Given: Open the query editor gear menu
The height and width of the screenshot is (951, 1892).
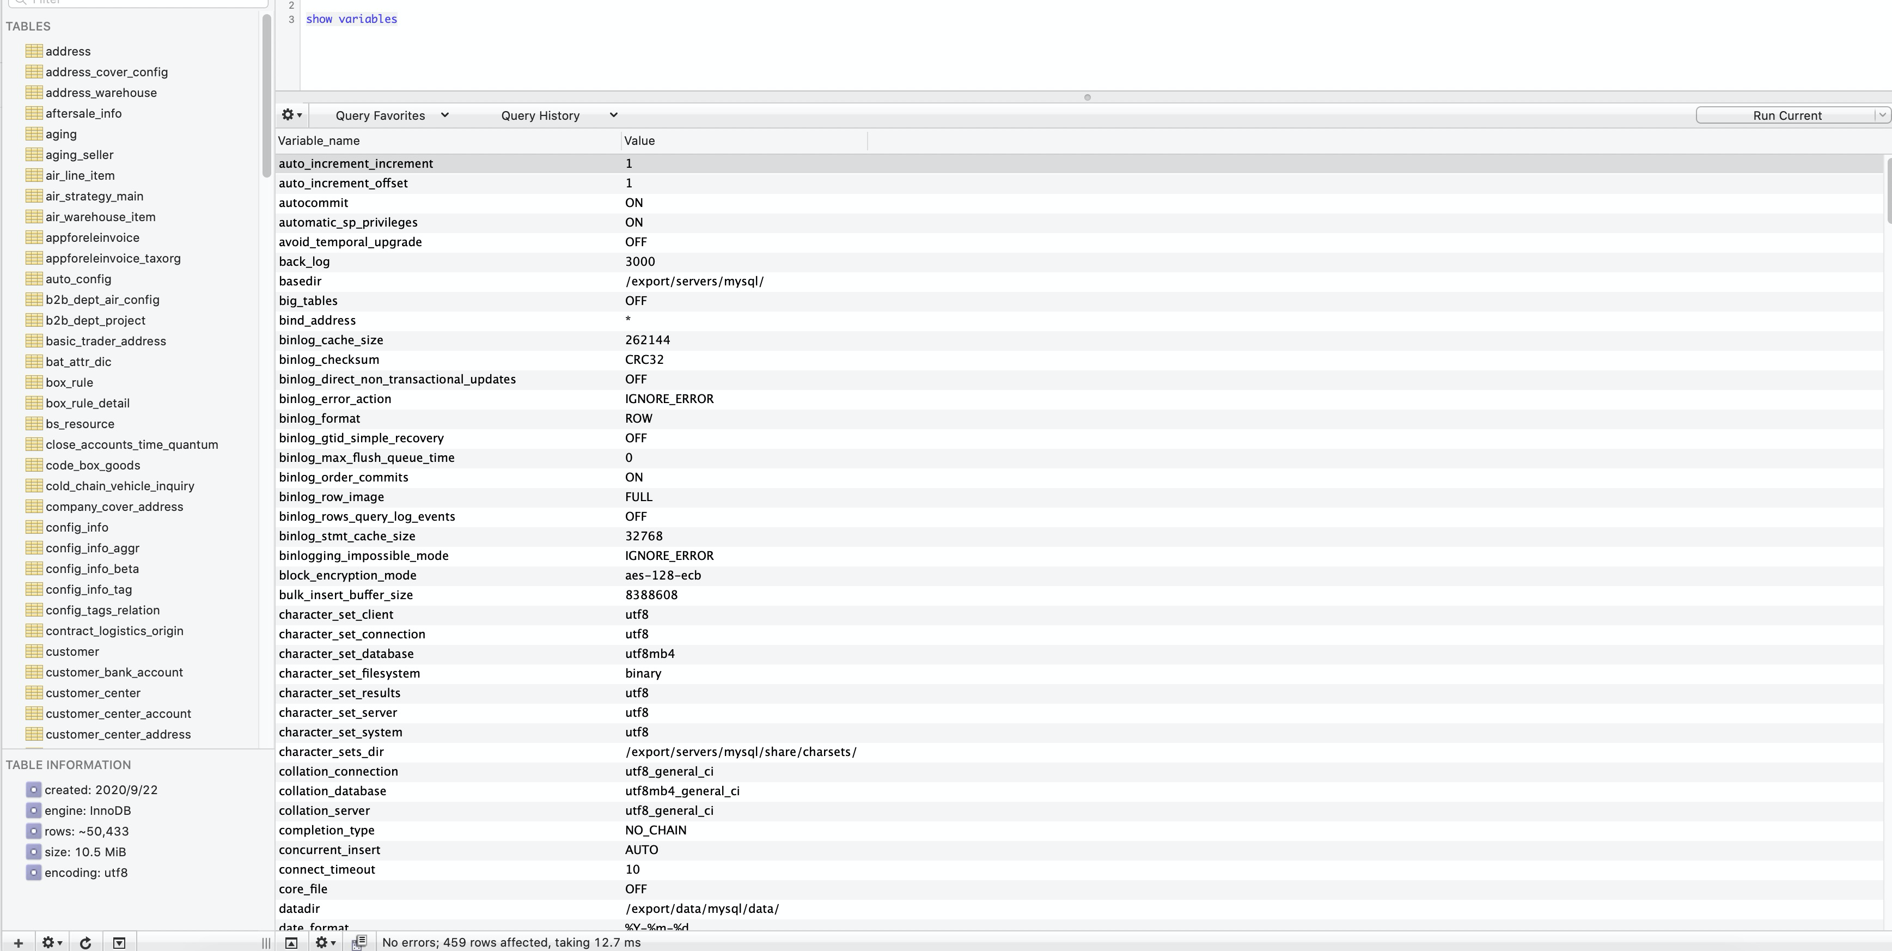Looking at the screenshot, I should click(291, 115).
